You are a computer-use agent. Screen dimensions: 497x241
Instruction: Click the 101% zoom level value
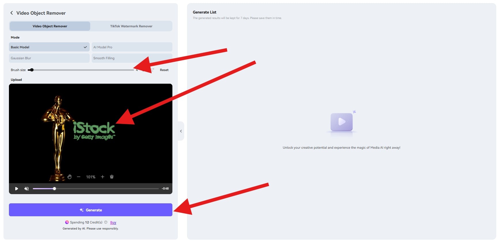point(91,177)
